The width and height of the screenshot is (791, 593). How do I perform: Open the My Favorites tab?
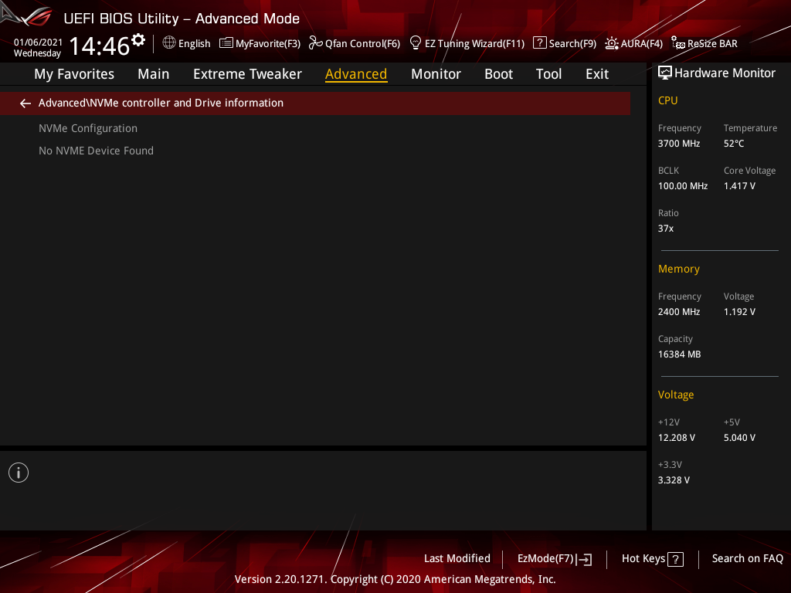pos(74,74)
